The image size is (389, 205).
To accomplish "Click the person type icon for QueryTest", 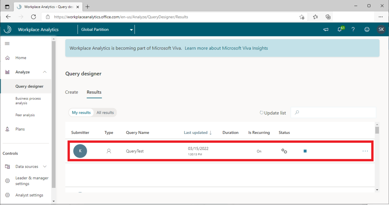I will [109, 151].
